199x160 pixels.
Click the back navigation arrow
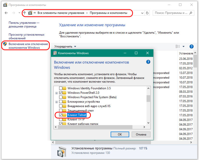6,13
